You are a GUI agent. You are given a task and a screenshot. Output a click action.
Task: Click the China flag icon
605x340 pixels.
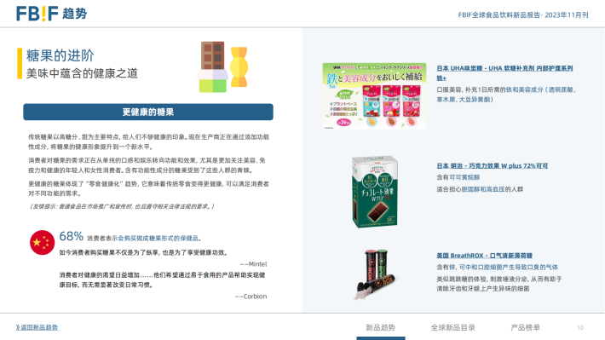[42, 243]
